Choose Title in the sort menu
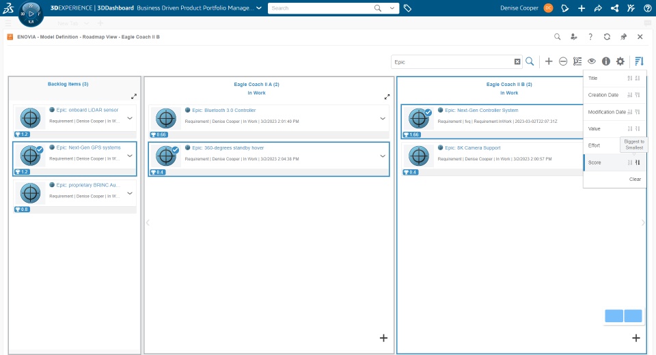Viewport: 656px width, 355px height. coord(593,79)
